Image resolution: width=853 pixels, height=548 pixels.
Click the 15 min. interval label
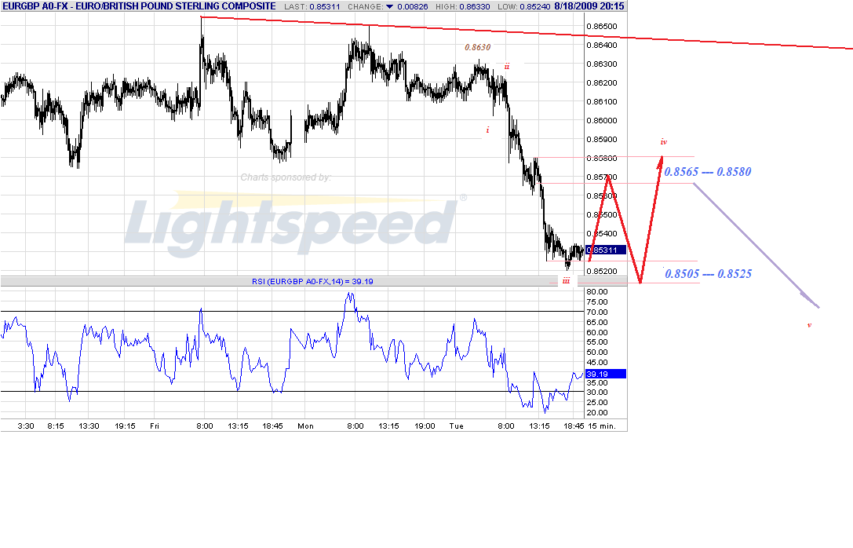click(602, 426)
